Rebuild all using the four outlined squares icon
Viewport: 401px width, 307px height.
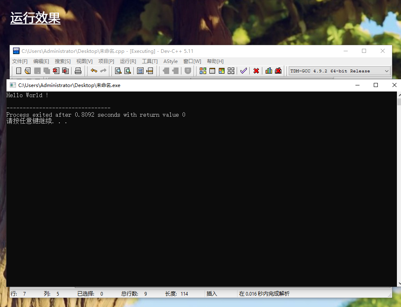[x=231, y=71]
